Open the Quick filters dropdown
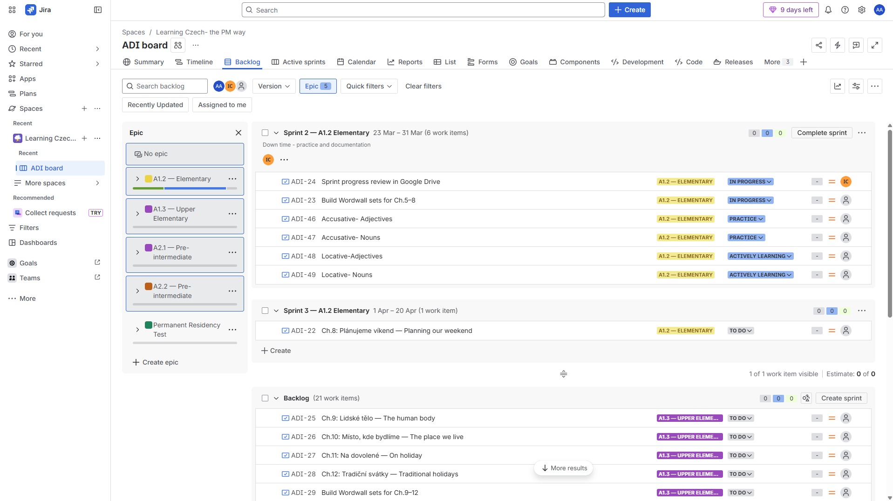 coord(369,86)
